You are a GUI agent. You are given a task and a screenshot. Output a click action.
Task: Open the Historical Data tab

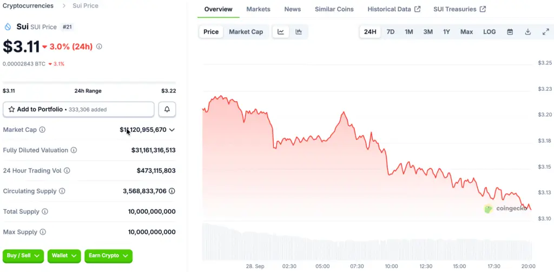pos(393,9)
